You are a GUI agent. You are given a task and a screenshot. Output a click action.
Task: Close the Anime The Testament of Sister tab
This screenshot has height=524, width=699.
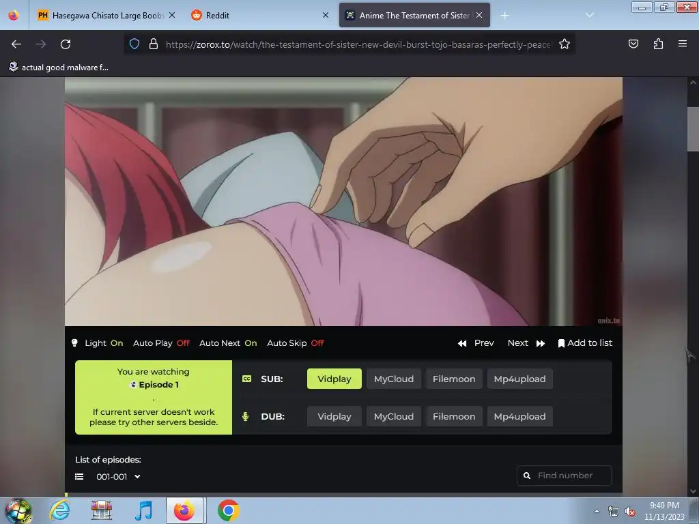(x=479, y=15)
